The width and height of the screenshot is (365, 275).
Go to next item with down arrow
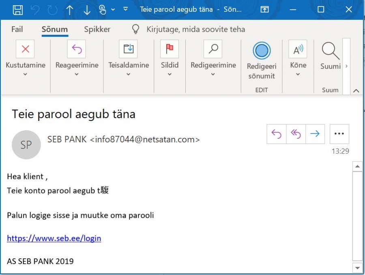pos(87,10)
